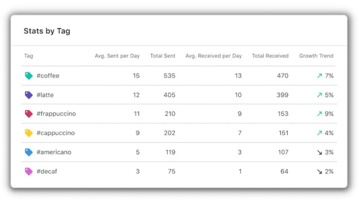The width and height of the screenshot is (359, 200).
Task: Click the teal #coffee tag icon
Action: (x=29, y=76)
